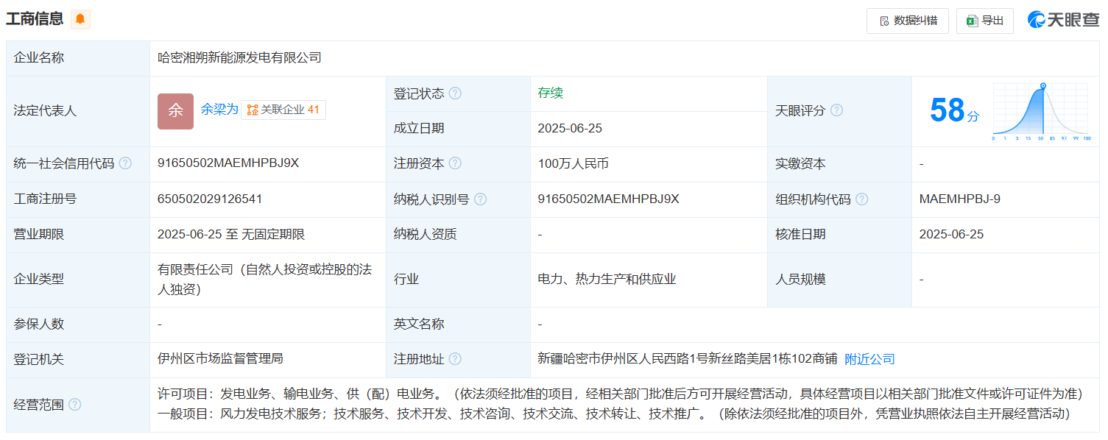The height and width of the screenshot is (440, 1108).
Task: Select the 一般项目 business scope line
Action: coord(613,414)
